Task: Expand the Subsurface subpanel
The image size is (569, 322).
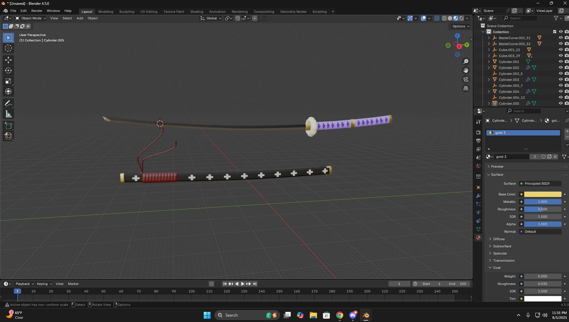Action: pyautogui.click(x=502, y=246)
